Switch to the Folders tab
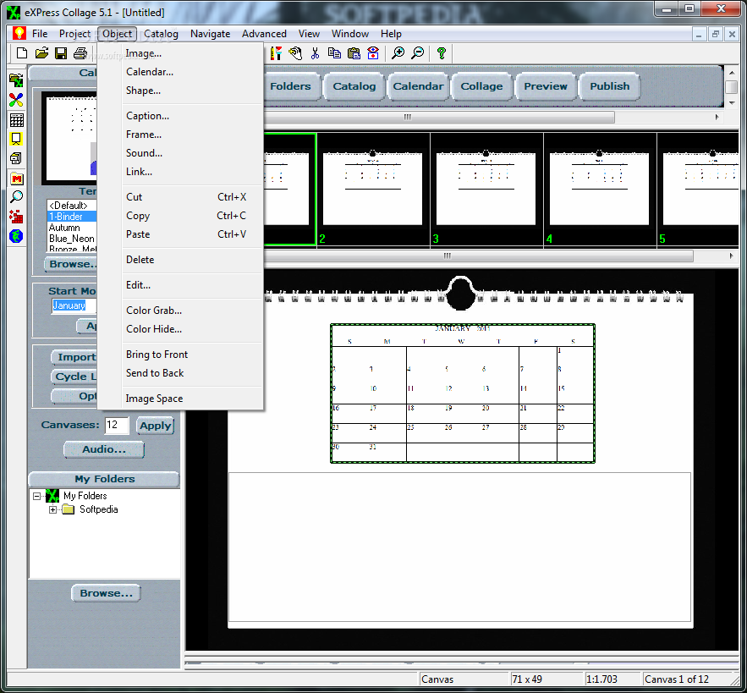The height and width of the screenshot is (693, 747). (289, 86)
